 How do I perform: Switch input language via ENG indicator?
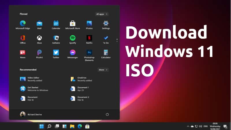pyautogui.click(x=206, y=126)
